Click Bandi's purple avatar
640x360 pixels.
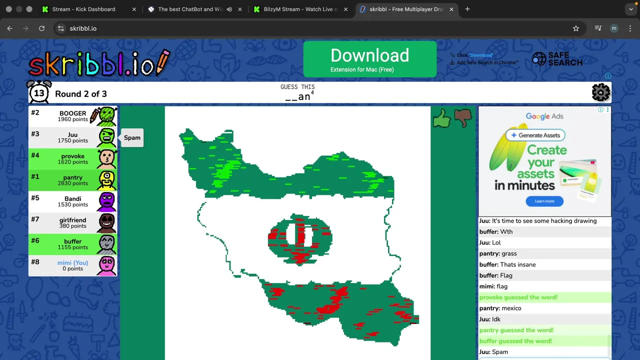pos(106,201)
